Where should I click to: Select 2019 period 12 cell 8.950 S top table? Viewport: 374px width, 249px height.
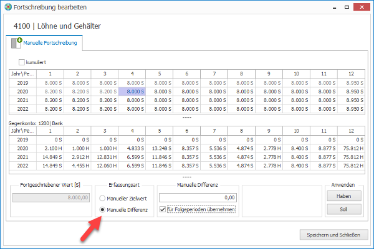coord(351,83)
